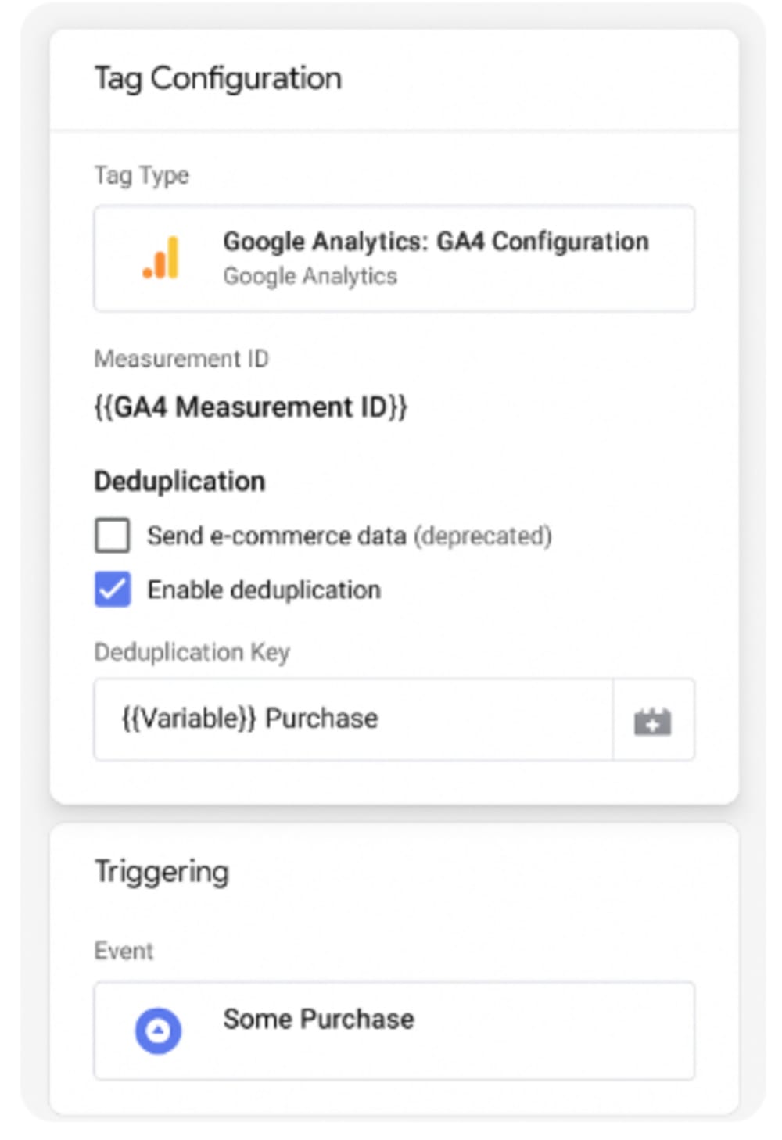Click the Tag Type label
Image resolution: width=782 pixels, height=1140 pixels.
tap(142, 175)
